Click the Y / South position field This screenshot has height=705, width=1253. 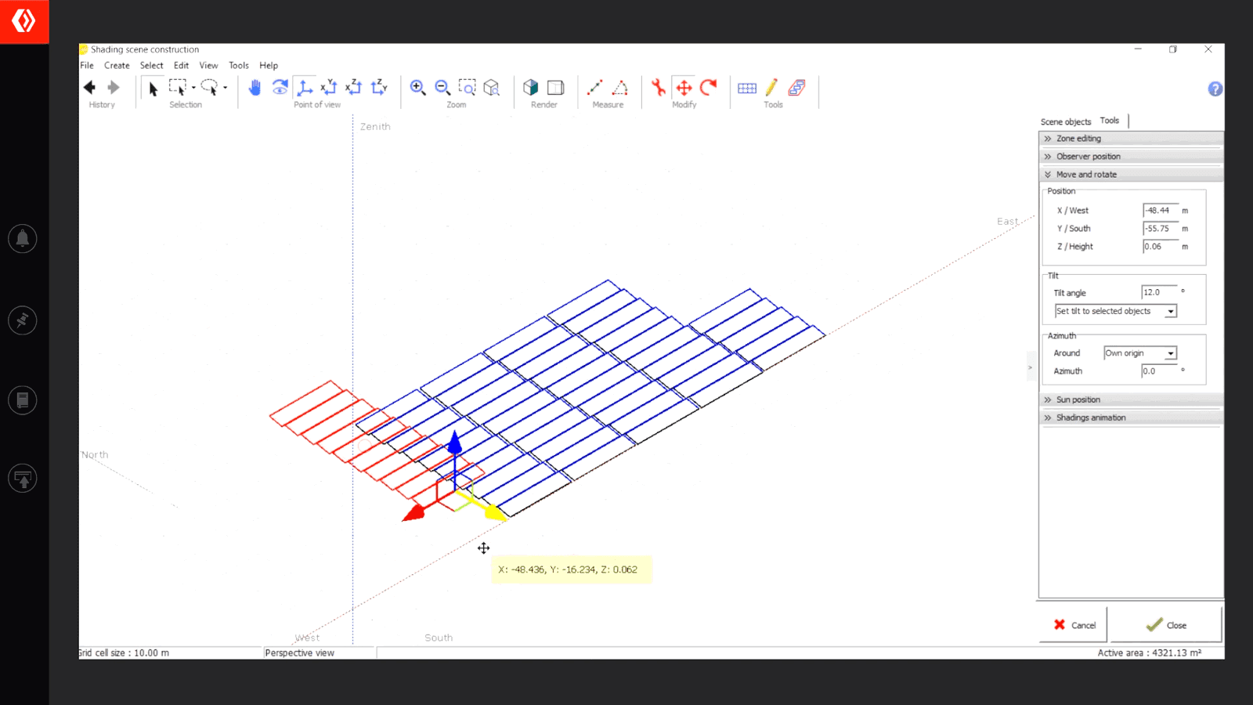point(1160,229)
